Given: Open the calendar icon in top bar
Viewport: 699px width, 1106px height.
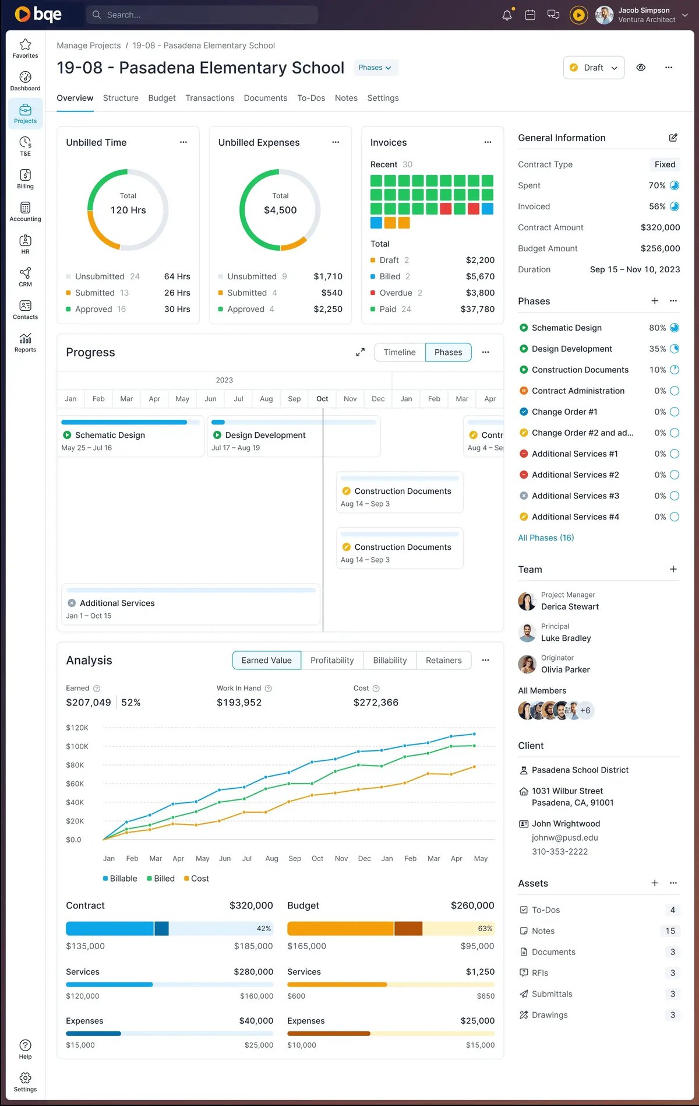Looking at the screenshot, I should click(x=530, y=15).
